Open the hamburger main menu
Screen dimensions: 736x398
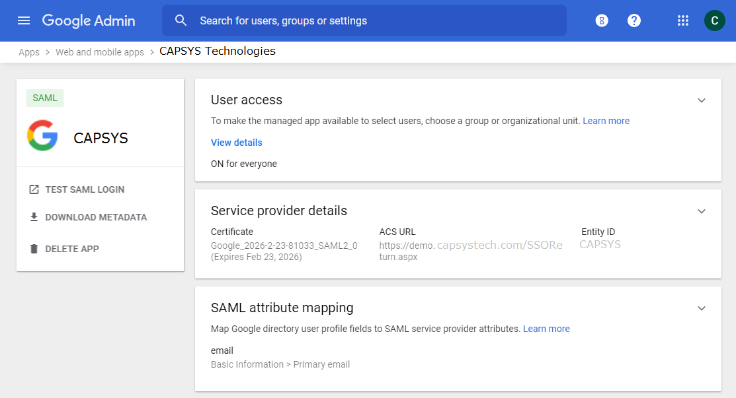point(23,20)
